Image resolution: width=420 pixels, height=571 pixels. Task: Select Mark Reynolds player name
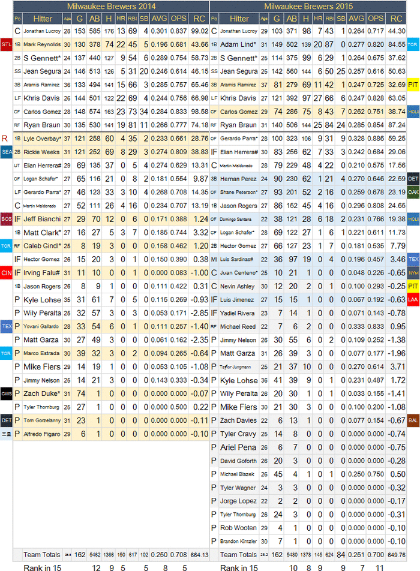click(x=42, y=44)
